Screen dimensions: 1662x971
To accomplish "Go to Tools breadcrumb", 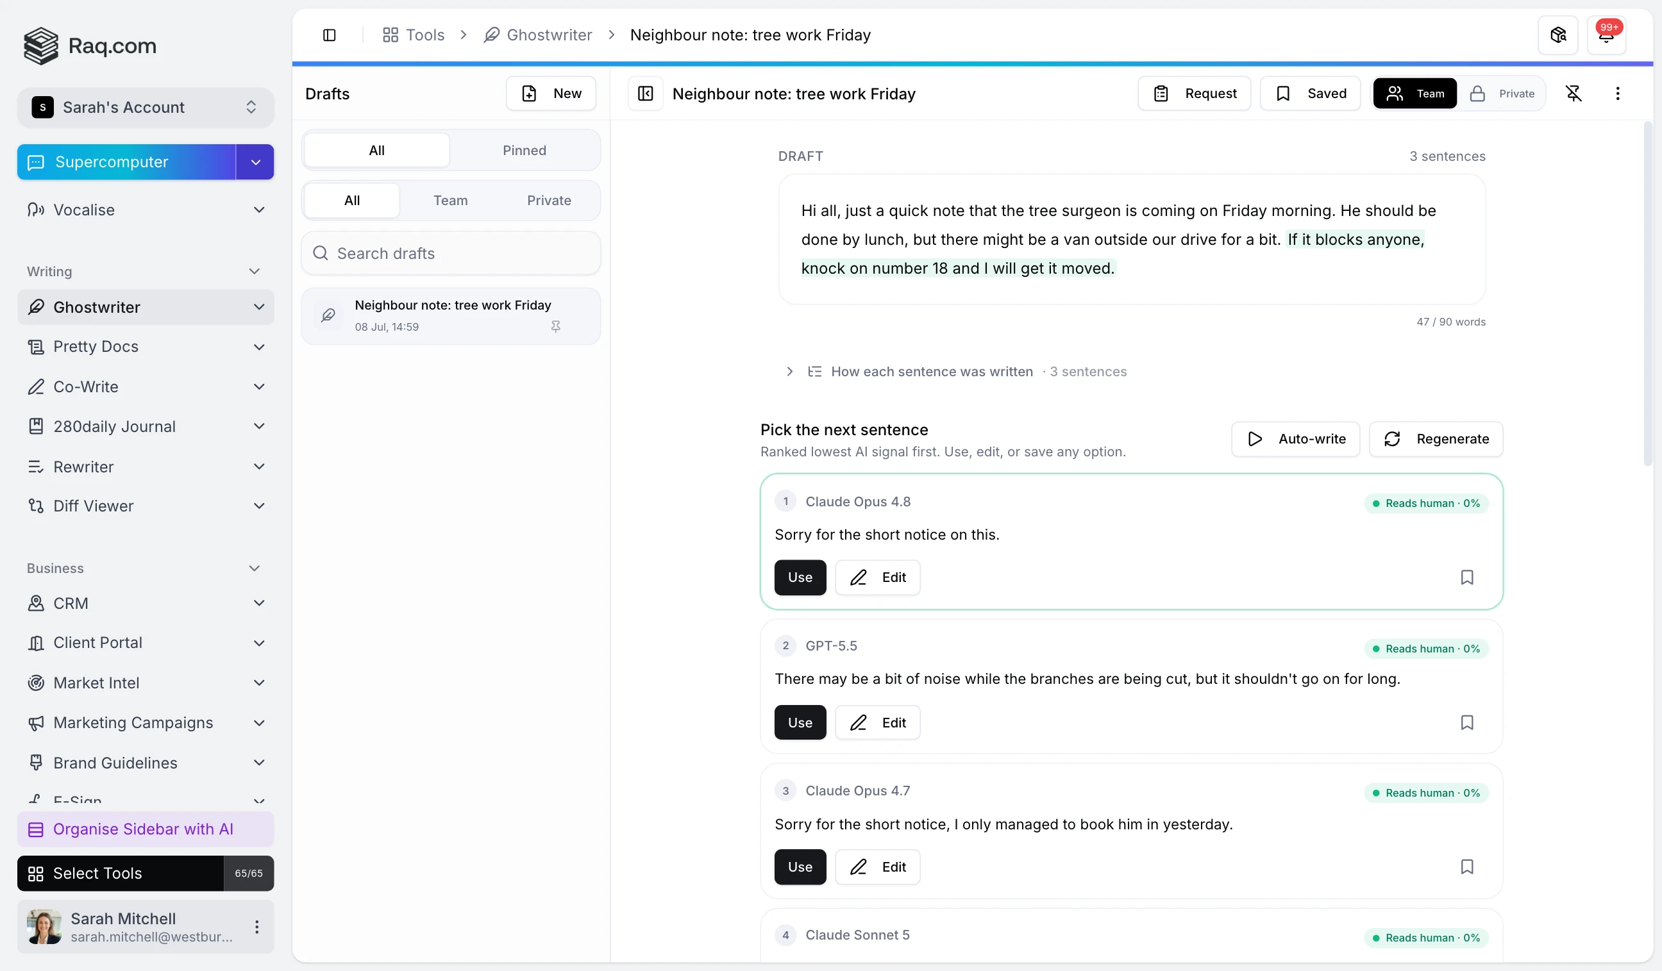I will [414, 35].
